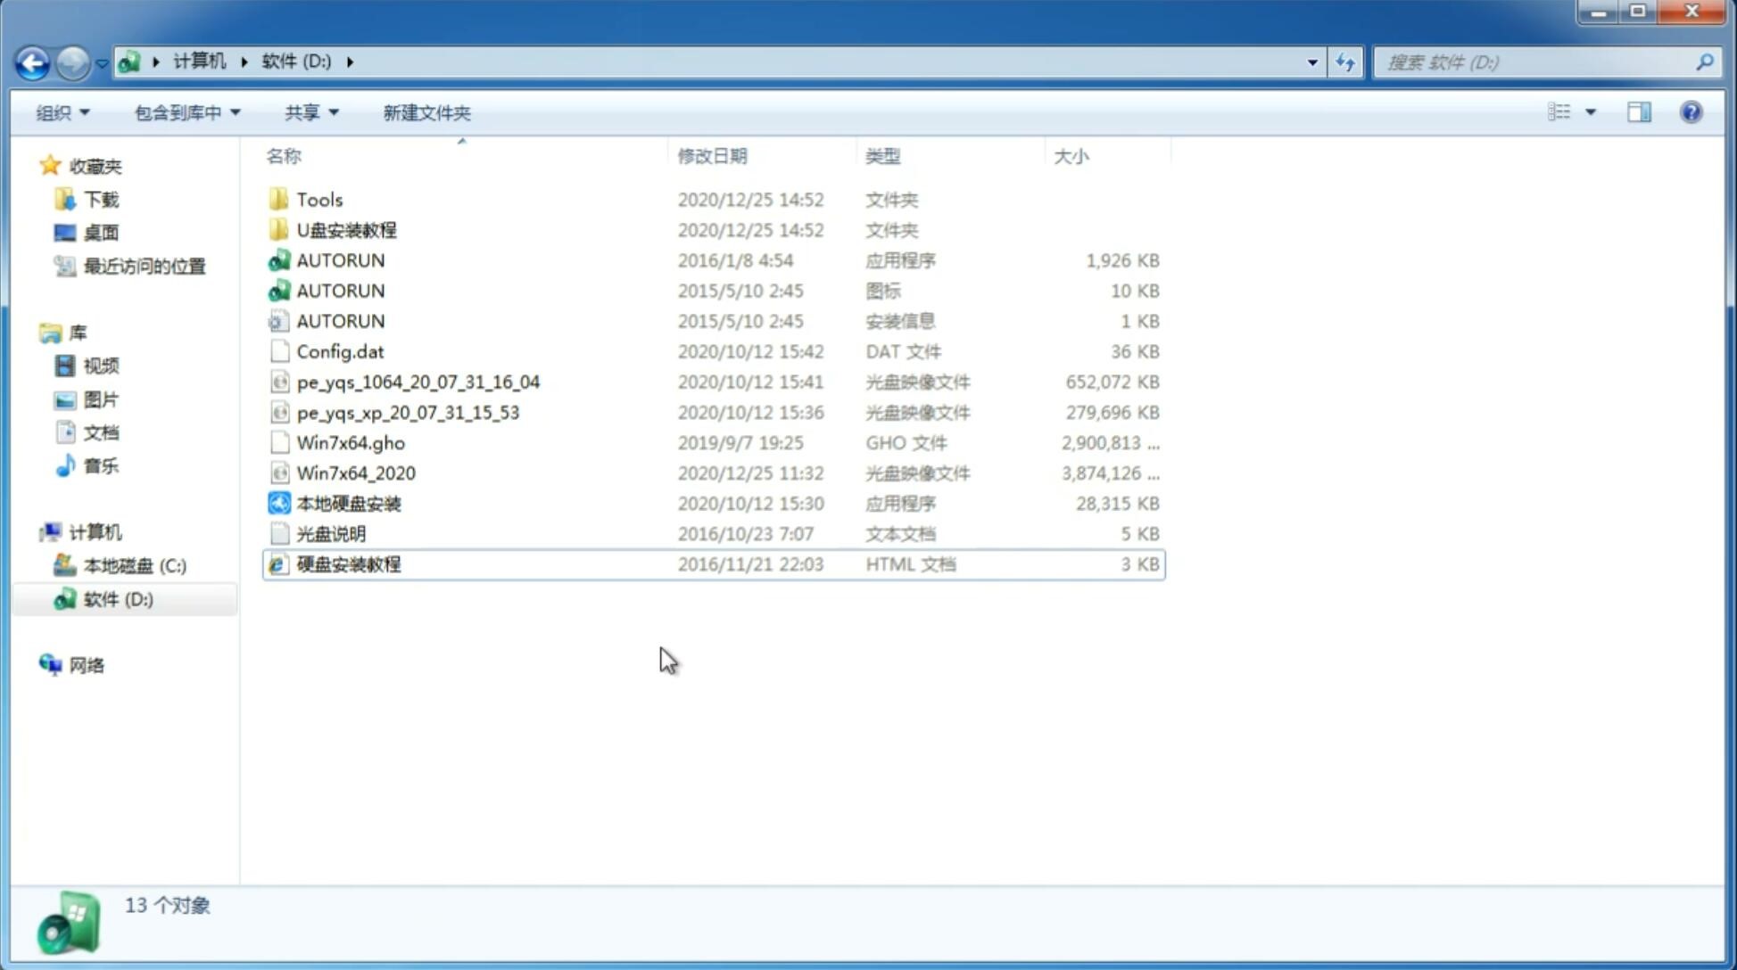Image resolution: width=1737 pixels, height=970 pixels.
Task: Open Win7x64_2020 optical image file
Action: pos(355,473)
